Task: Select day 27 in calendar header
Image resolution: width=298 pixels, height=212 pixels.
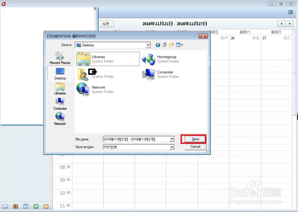Action: [x=264, y=38]
